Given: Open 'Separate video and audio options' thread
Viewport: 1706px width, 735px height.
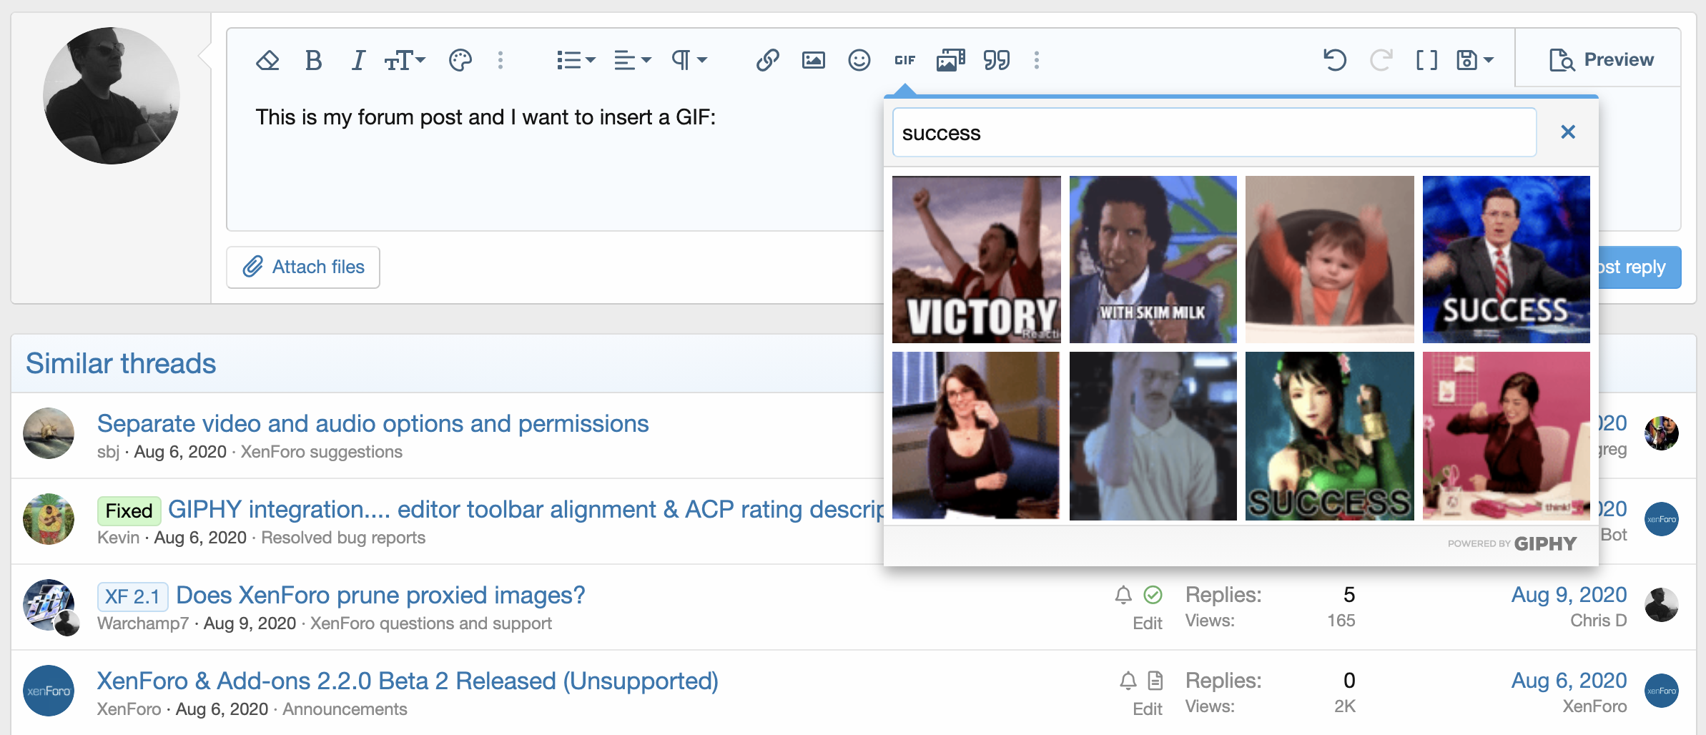Looking at the screenshot, I should [x=373, y=423].
